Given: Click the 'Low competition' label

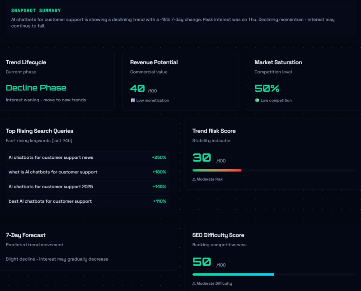Looking at the screenshot, I should 276,100.
